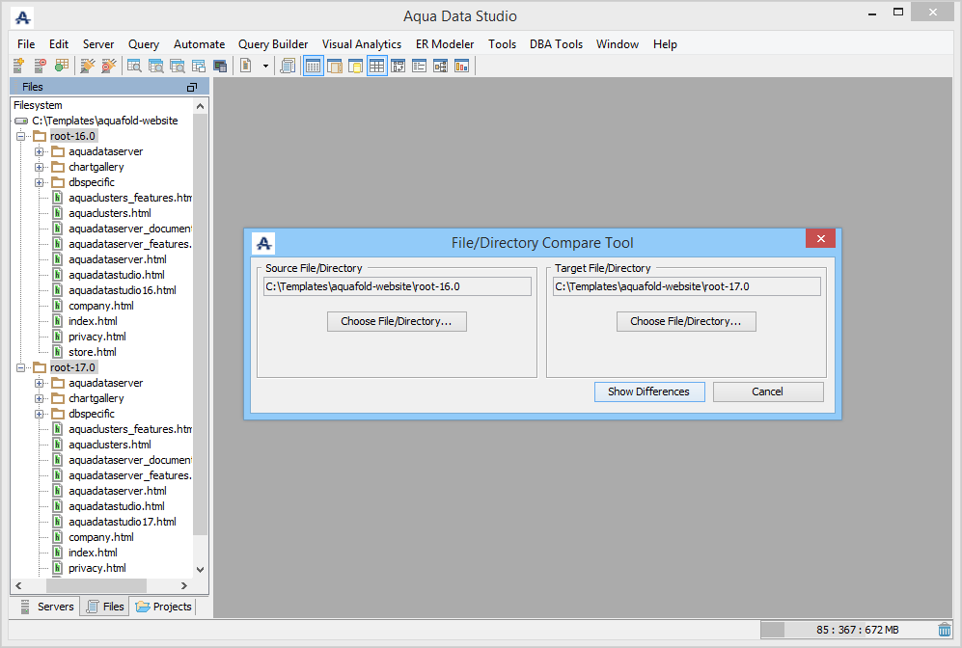Screen dimensions: 962x648
Task: Click the bar chart Visual Analytics icon
Action: [x=461, y=66]
